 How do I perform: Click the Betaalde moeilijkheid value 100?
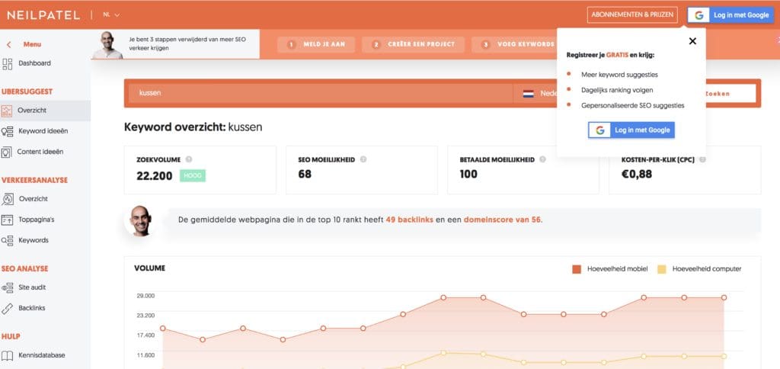pyautogui.click(x=468, y=175)
